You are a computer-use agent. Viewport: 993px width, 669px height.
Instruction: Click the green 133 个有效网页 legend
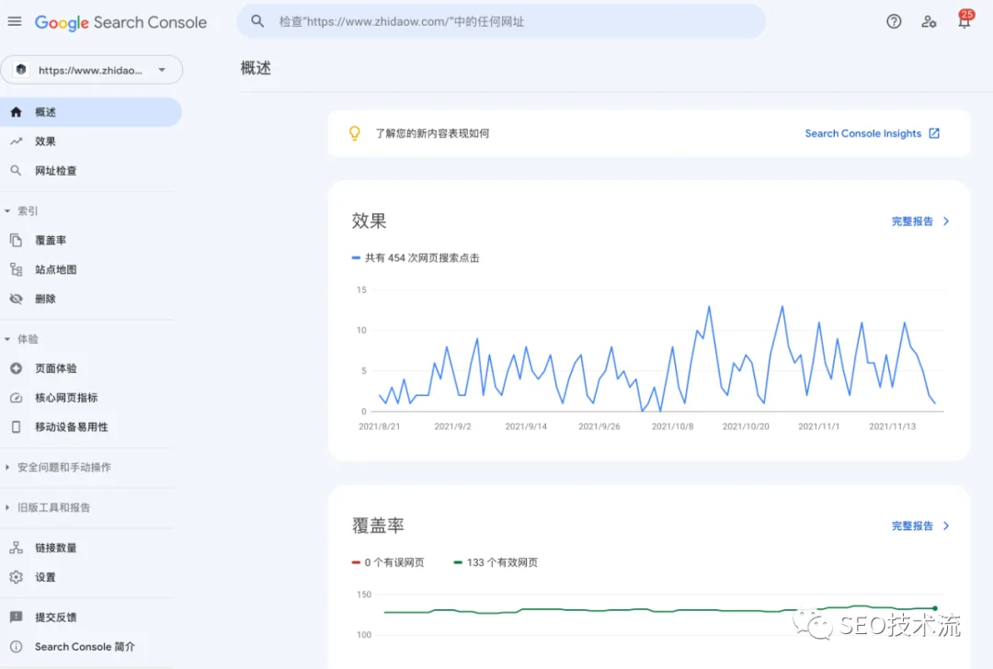[496, 562]
